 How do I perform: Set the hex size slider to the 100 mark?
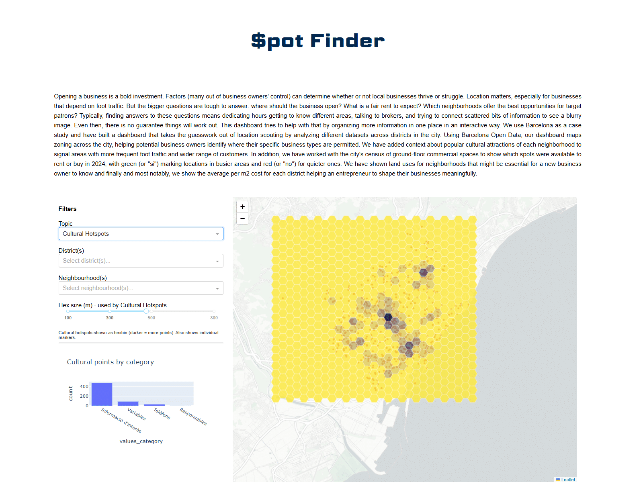tap(68, 311)
